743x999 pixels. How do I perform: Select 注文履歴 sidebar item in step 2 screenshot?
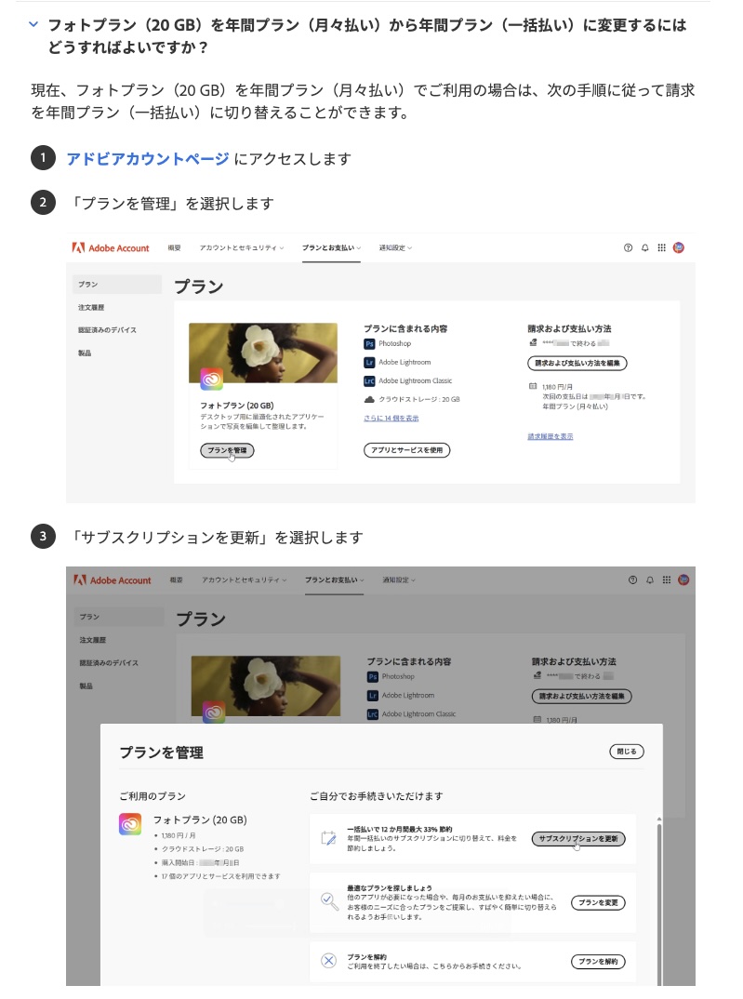(91, 307)
